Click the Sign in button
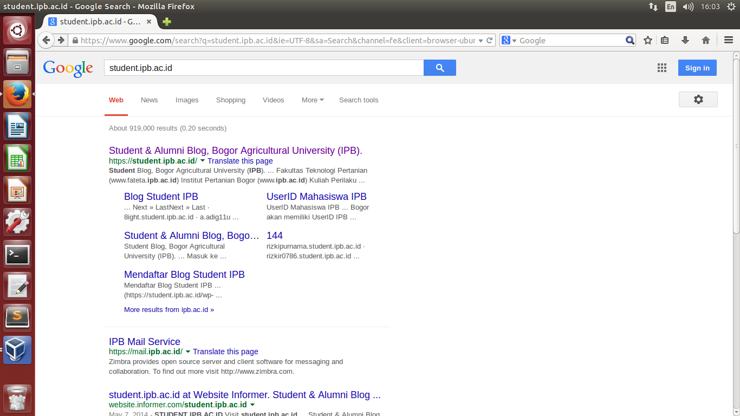Viewport: 740px width, 416px height. [x=697, y=68]
